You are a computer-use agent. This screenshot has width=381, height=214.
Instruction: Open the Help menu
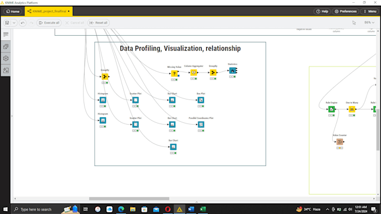pos(322,11)
